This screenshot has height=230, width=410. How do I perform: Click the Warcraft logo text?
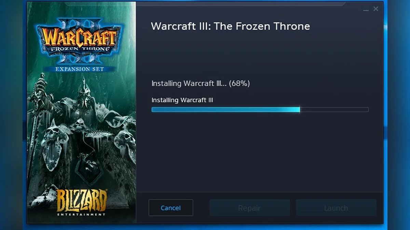coord(79,38)
